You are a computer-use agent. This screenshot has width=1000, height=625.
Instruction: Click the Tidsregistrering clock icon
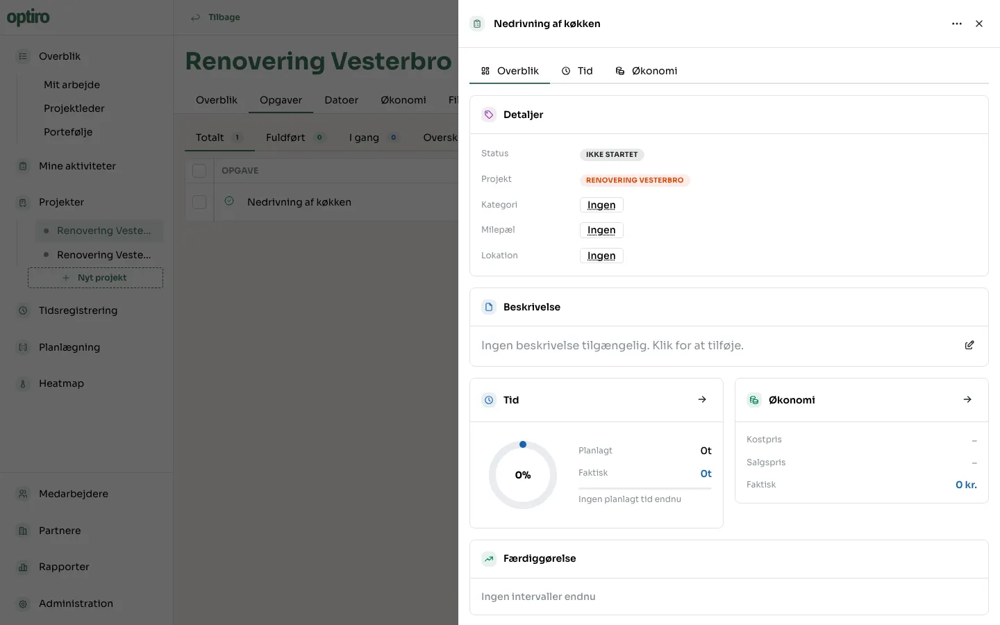[x=23, y=310]
